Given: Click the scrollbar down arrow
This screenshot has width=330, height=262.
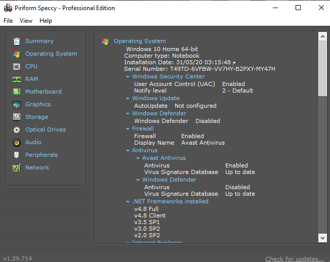Looking at the screenshot, I should coord(322,237).
